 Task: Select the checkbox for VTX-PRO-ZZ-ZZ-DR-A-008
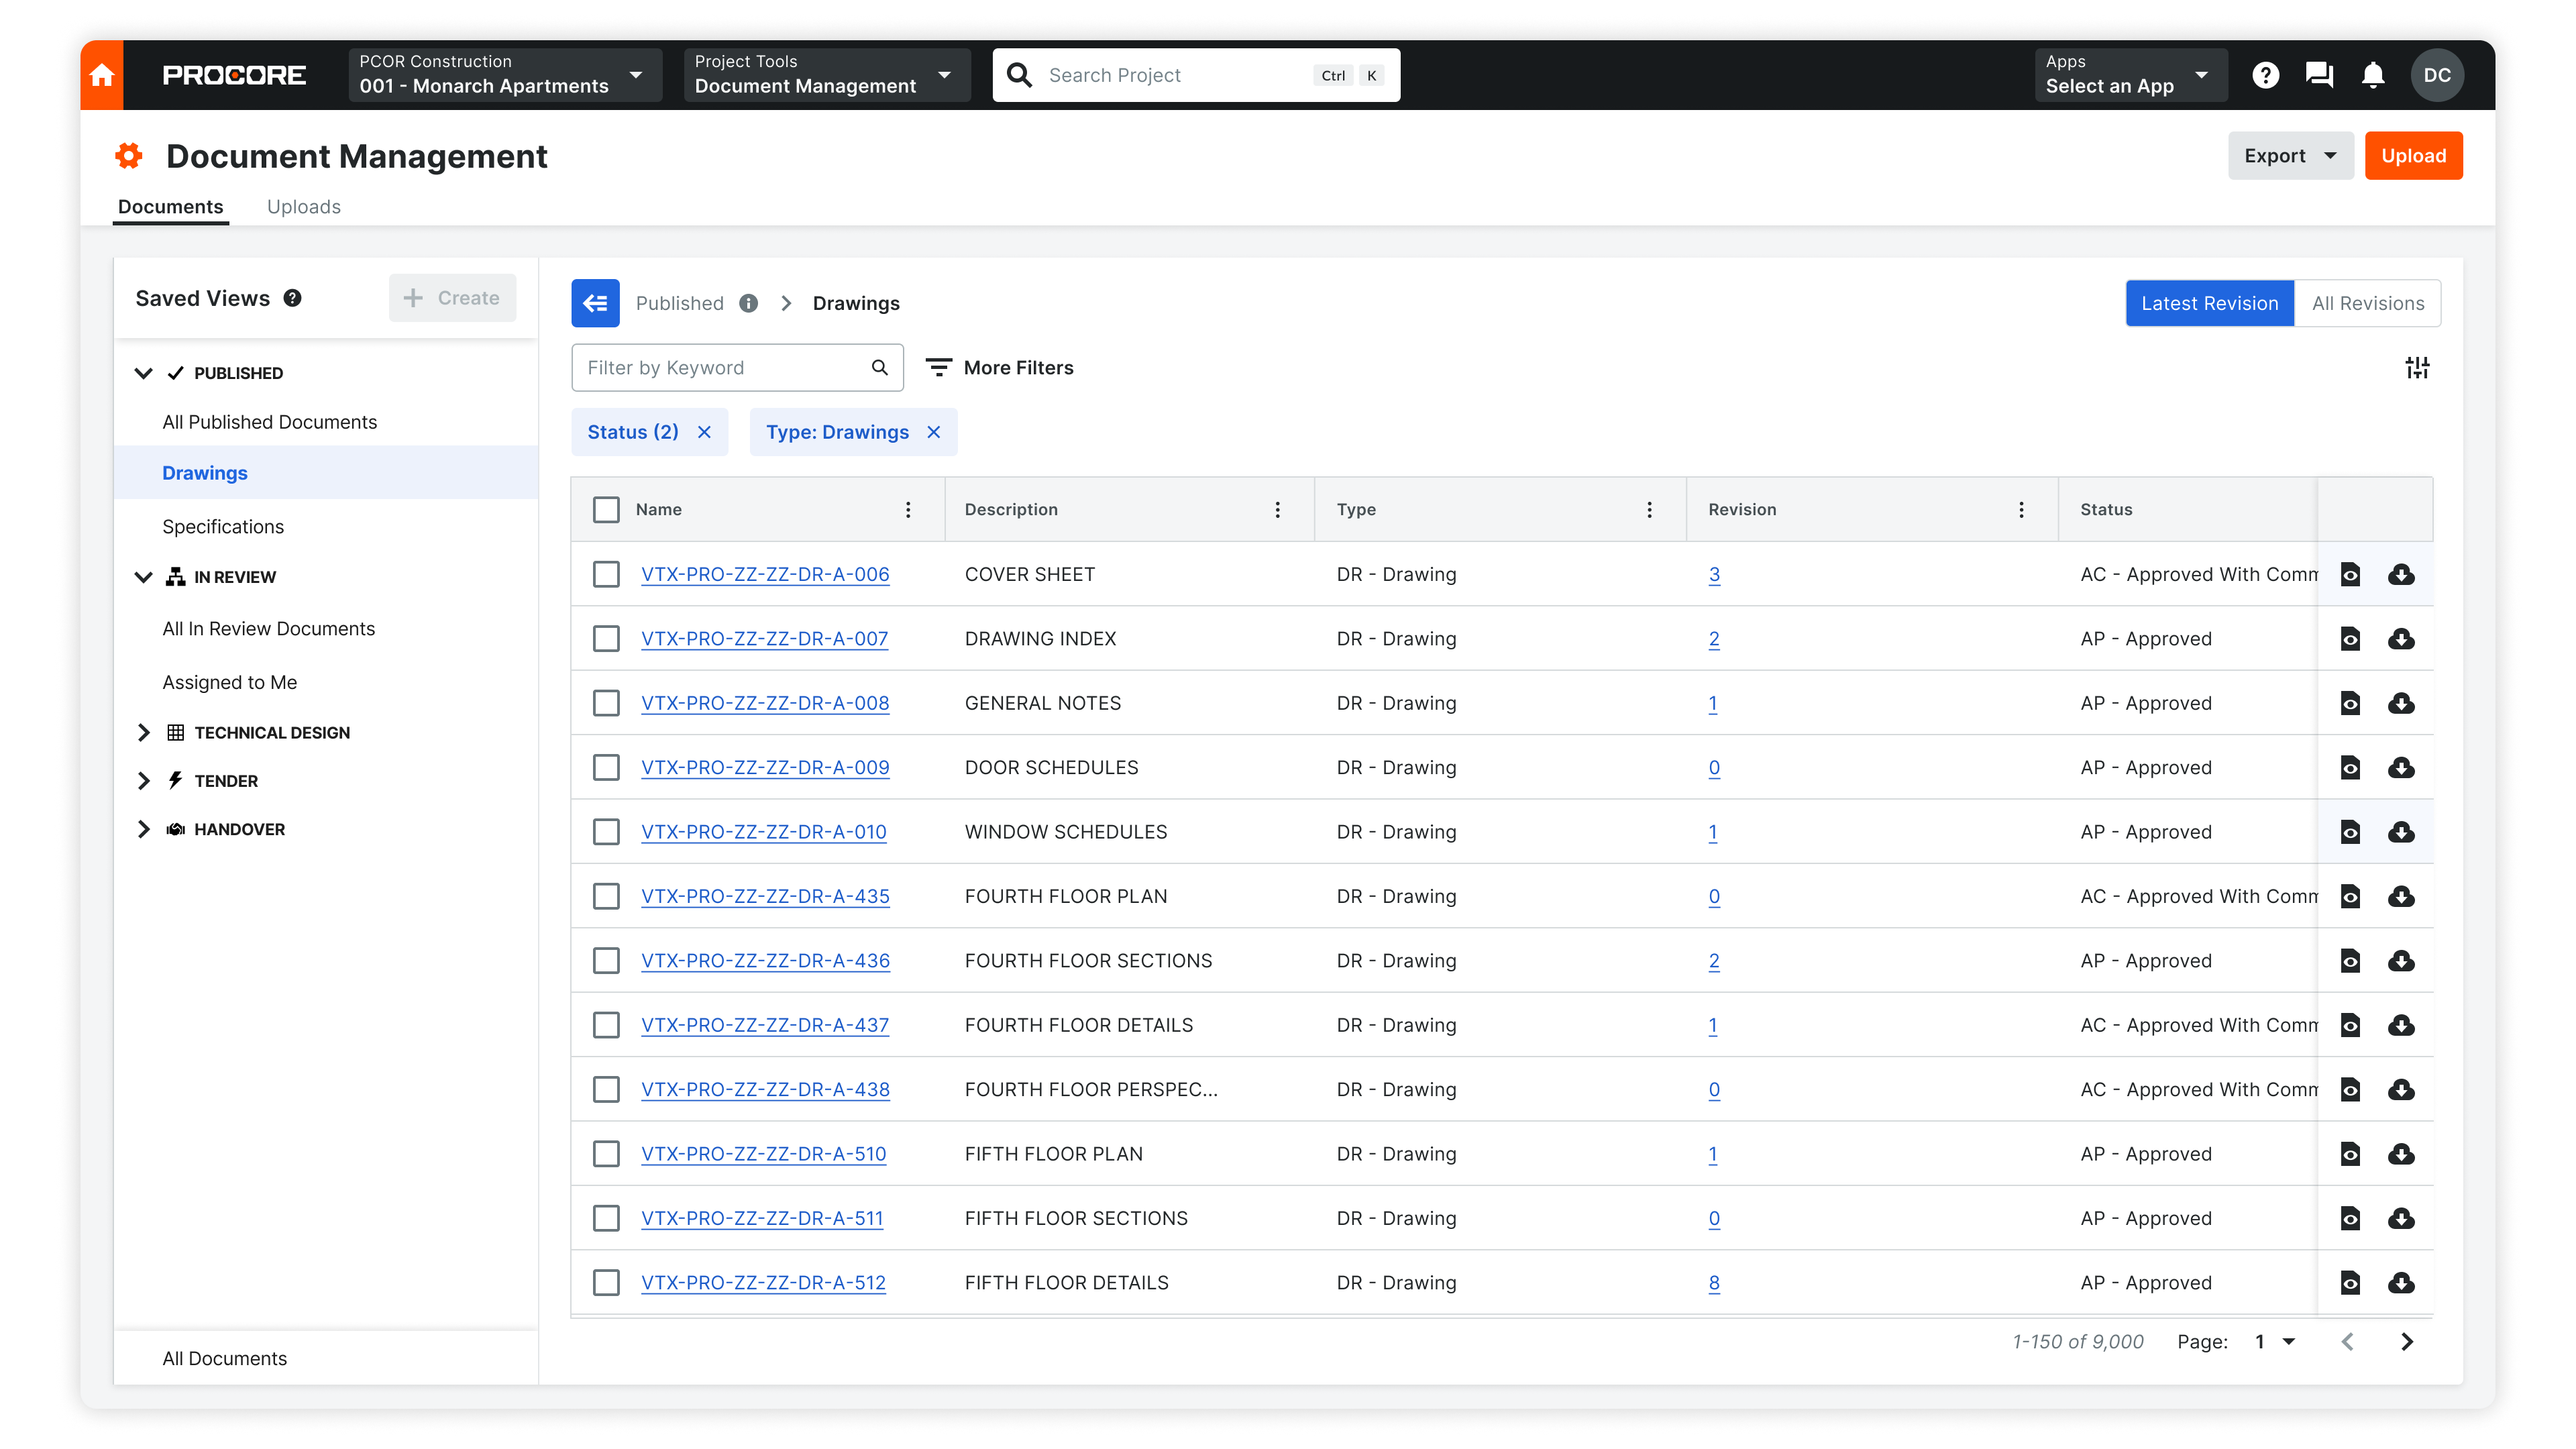coord(607,703)
